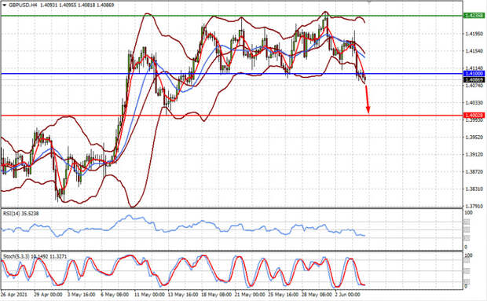Select the chart shift marker on top edge
The image size is (487, 301).
(368, 2)
